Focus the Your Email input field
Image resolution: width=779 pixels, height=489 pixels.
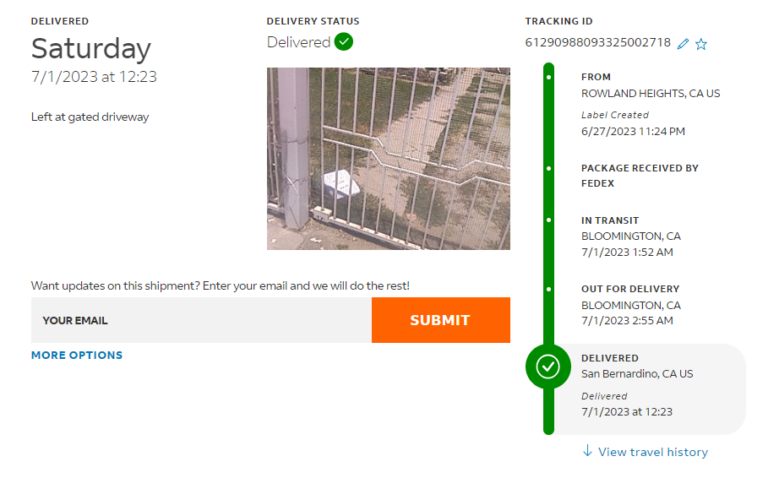pyautogui.click(x=201, y=320)
